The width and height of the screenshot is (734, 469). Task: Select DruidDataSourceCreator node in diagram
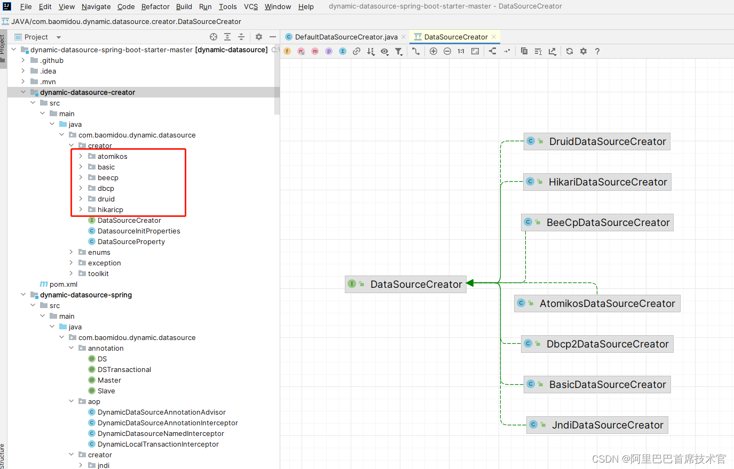[x=597, y=141]
